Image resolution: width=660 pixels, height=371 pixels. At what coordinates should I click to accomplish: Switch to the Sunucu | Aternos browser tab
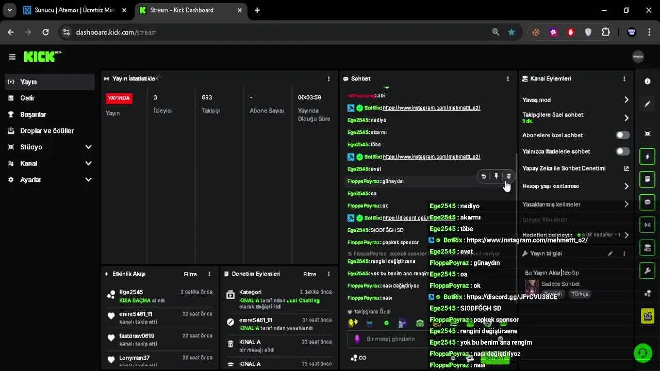coord(75,10)
